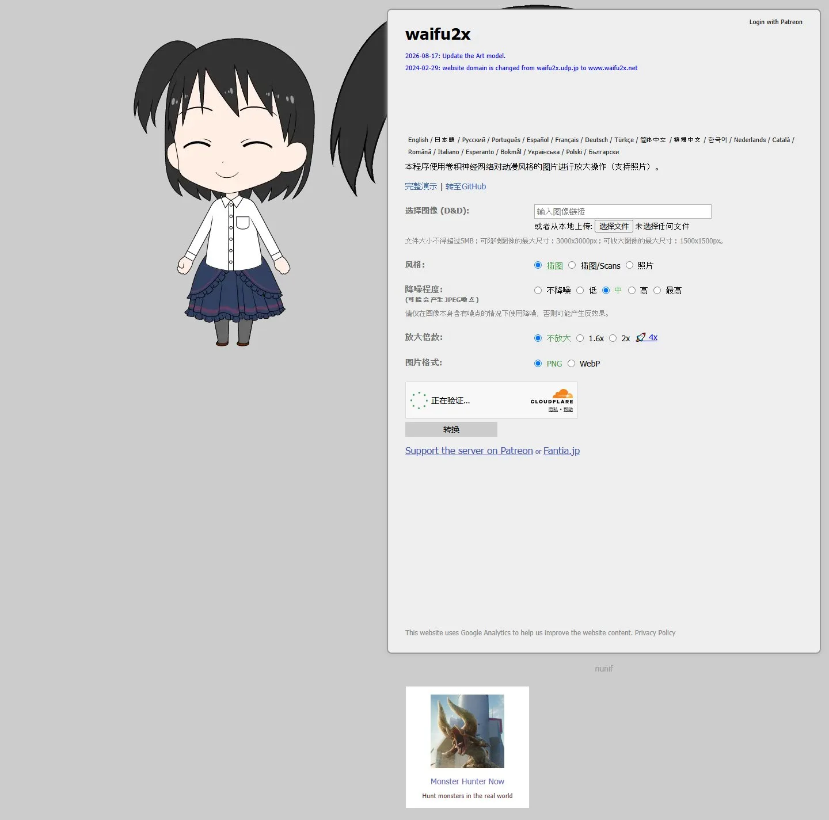Viewport: 829px width, 820px height.
Task: Switch site language to Português
Action: coord(506,140)
